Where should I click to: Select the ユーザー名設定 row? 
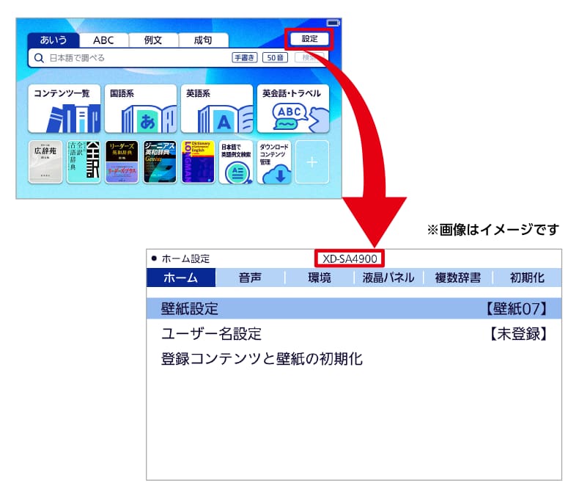click(354, 334)
